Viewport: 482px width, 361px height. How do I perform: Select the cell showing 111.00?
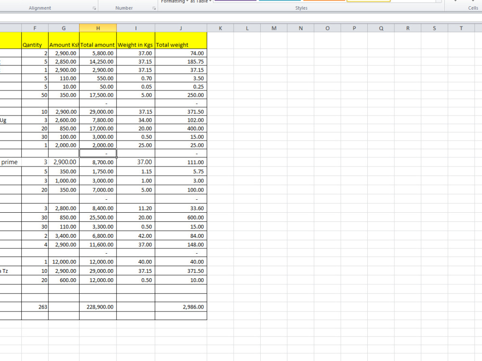[181, 162]
